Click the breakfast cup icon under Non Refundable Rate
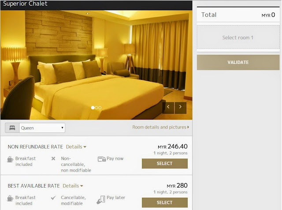 [10, 159]
